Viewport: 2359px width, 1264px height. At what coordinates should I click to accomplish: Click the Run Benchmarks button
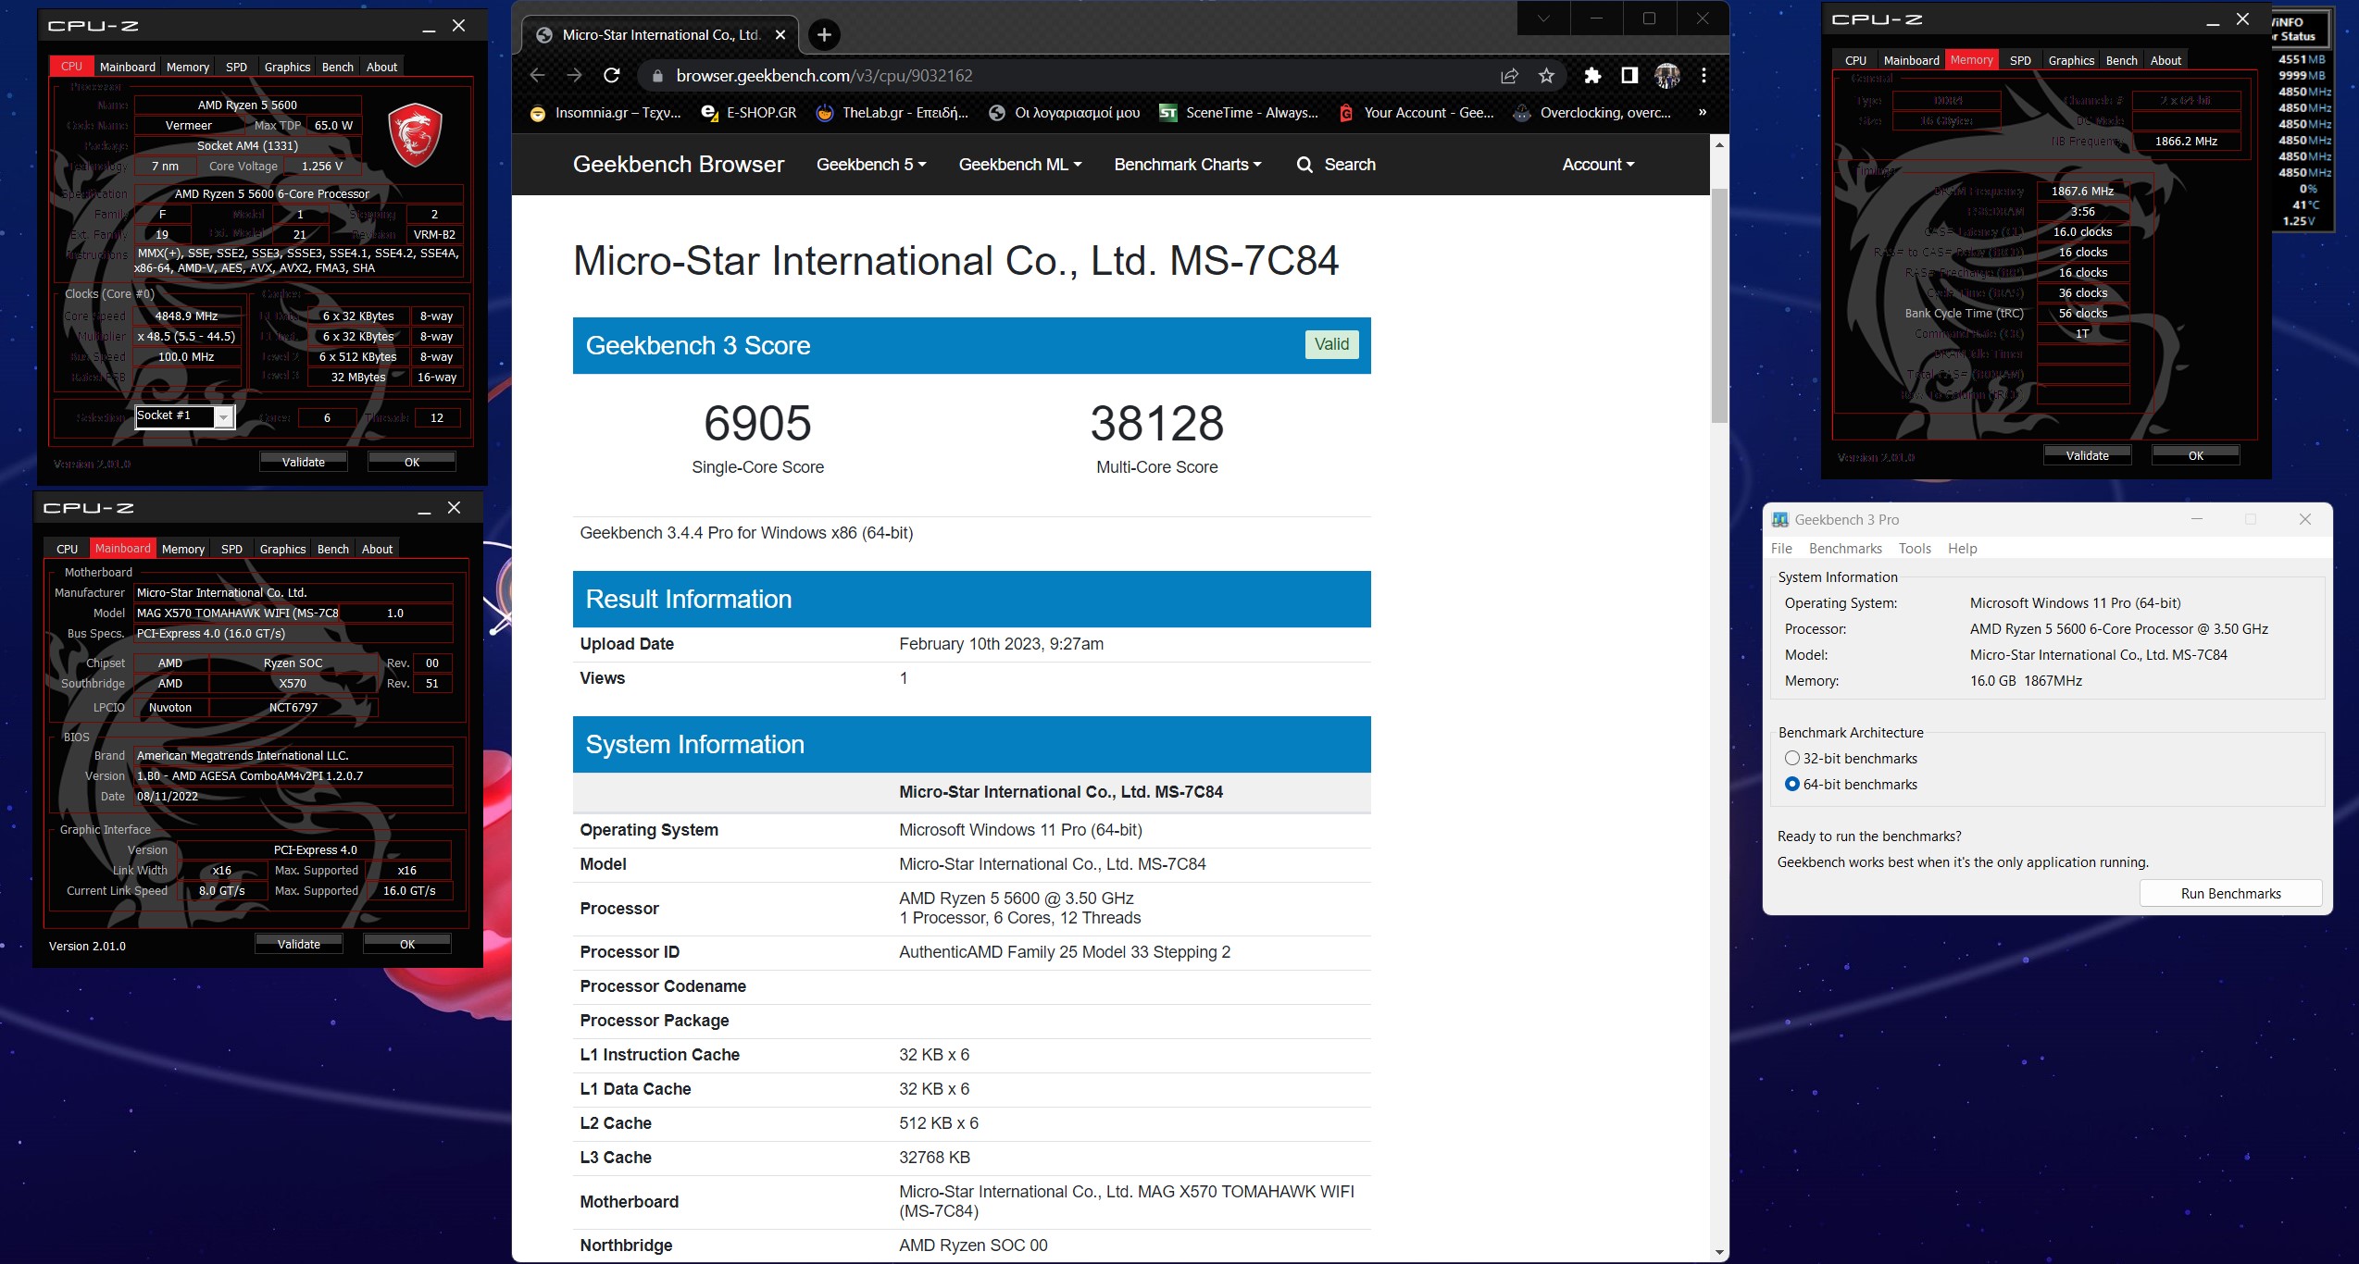(x=2230, y=894)
